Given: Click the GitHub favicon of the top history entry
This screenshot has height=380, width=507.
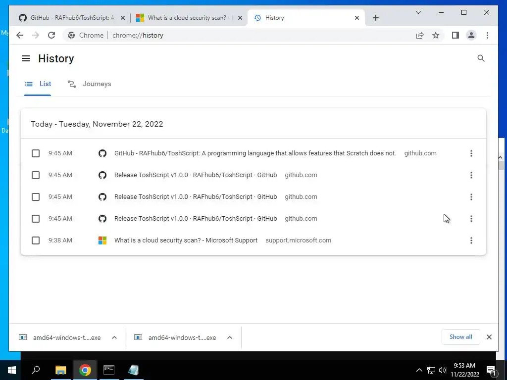Looking at the screenshot, I should pyautogui.click(x=102, y=153).
